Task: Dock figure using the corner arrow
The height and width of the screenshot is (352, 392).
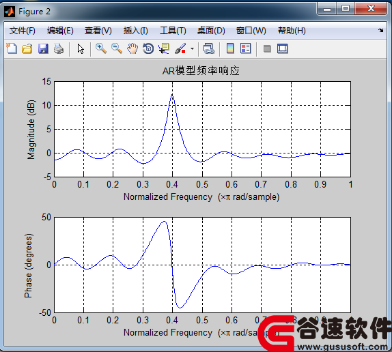Action: pyautogui.click(x=380, y=31)
